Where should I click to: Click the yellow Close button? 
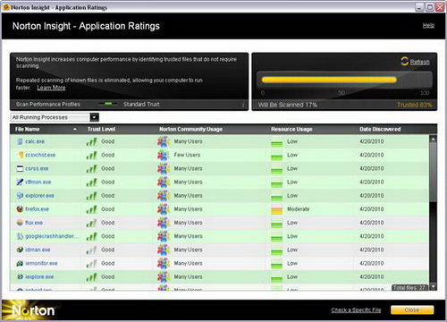coord(412,310)
